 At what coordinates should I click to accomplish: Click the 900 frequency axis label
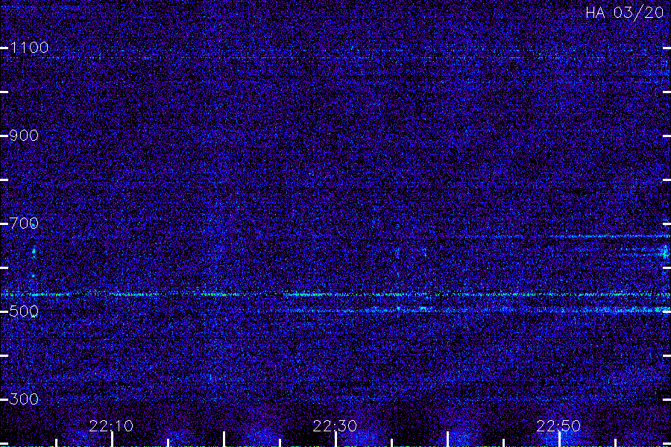[x=24, y=136]
